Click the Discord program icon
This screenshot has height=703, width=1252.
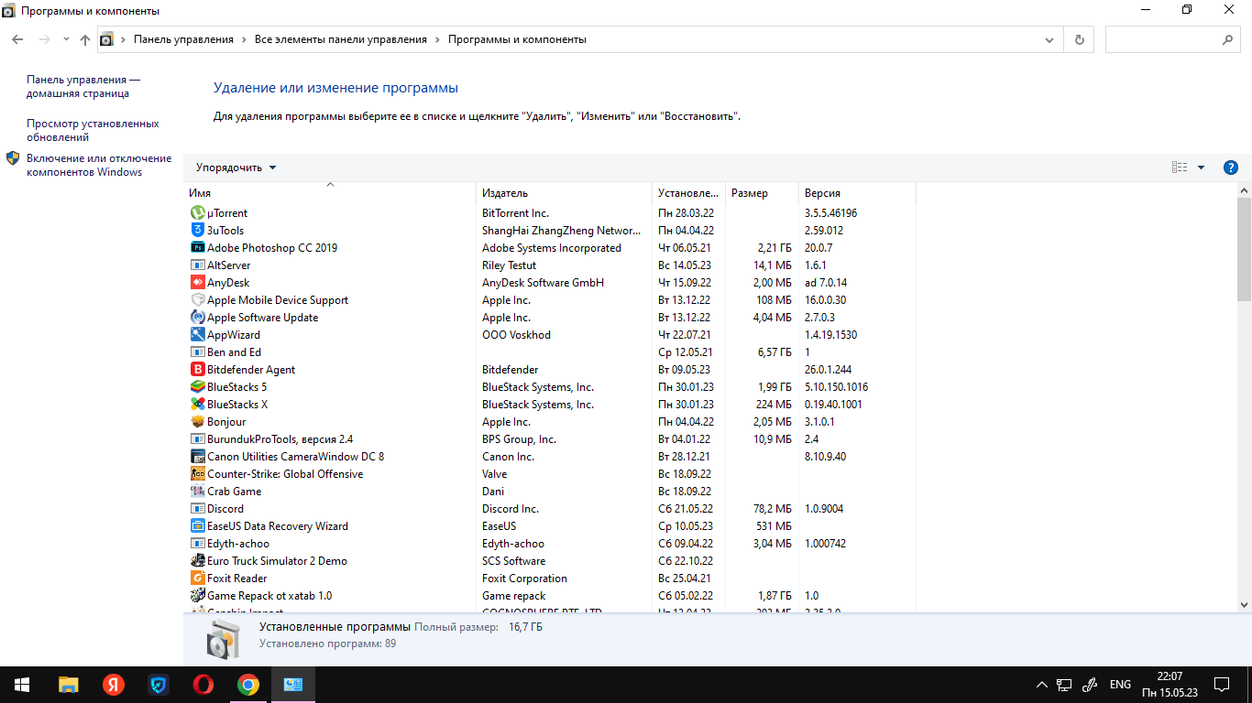pyautogui.click(x=198, y=509)
